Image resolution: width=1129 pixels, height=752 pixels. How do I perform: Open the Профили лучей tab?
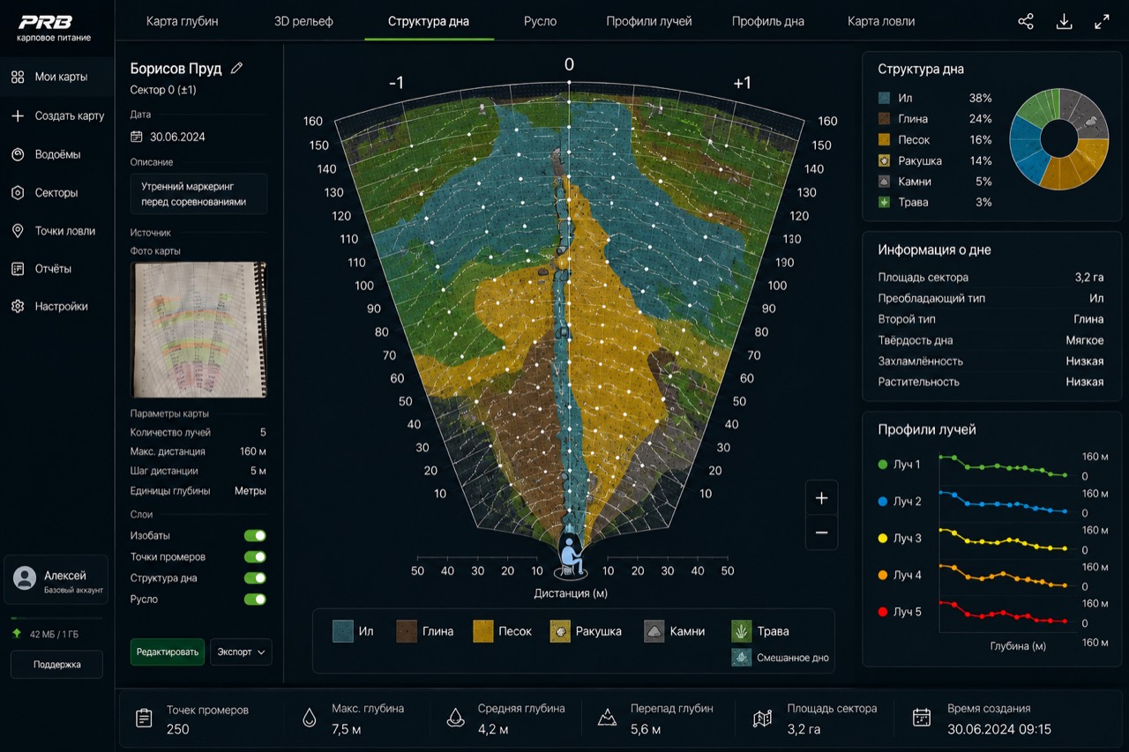[x=648, y=21]
